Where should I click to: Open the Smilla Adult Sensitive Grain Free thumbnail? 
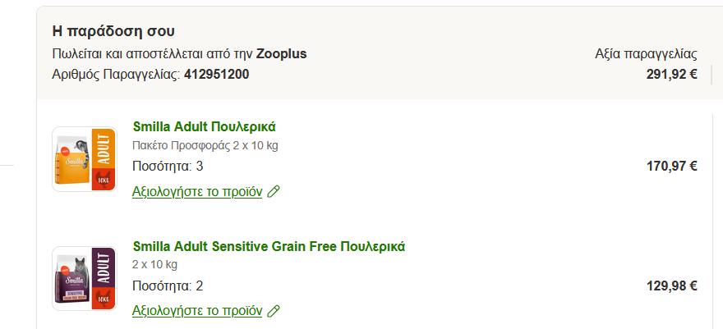point(84,278)
